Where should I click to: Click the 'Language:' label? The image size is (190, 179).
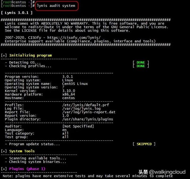point(14,130)
